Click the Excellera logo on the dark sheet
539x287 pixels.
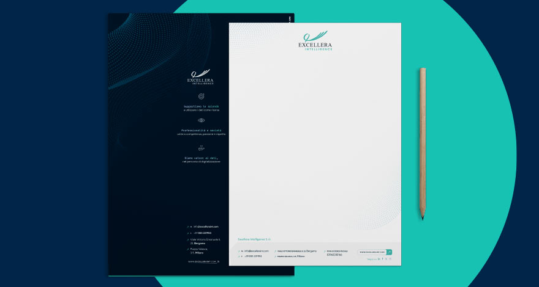pyautogui.click(x=200, y=77)
